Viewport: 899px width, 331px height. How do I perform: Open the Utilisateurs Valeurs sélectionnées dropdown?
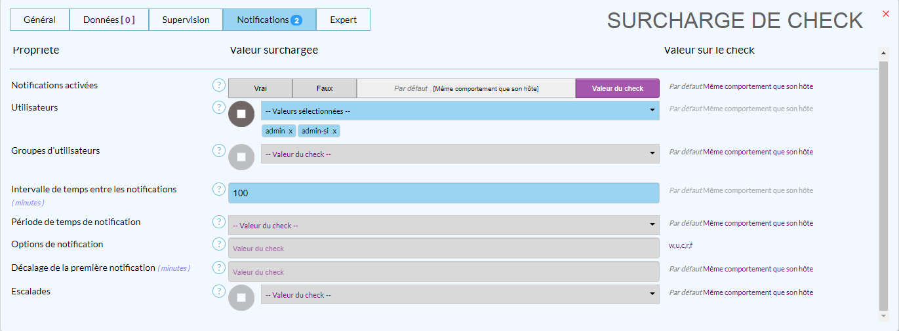pos(460,111)
